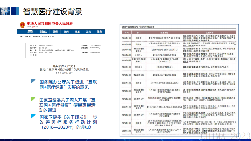
Task: Click policy 《健康保险管理办法》
Action: click(164, 67)
